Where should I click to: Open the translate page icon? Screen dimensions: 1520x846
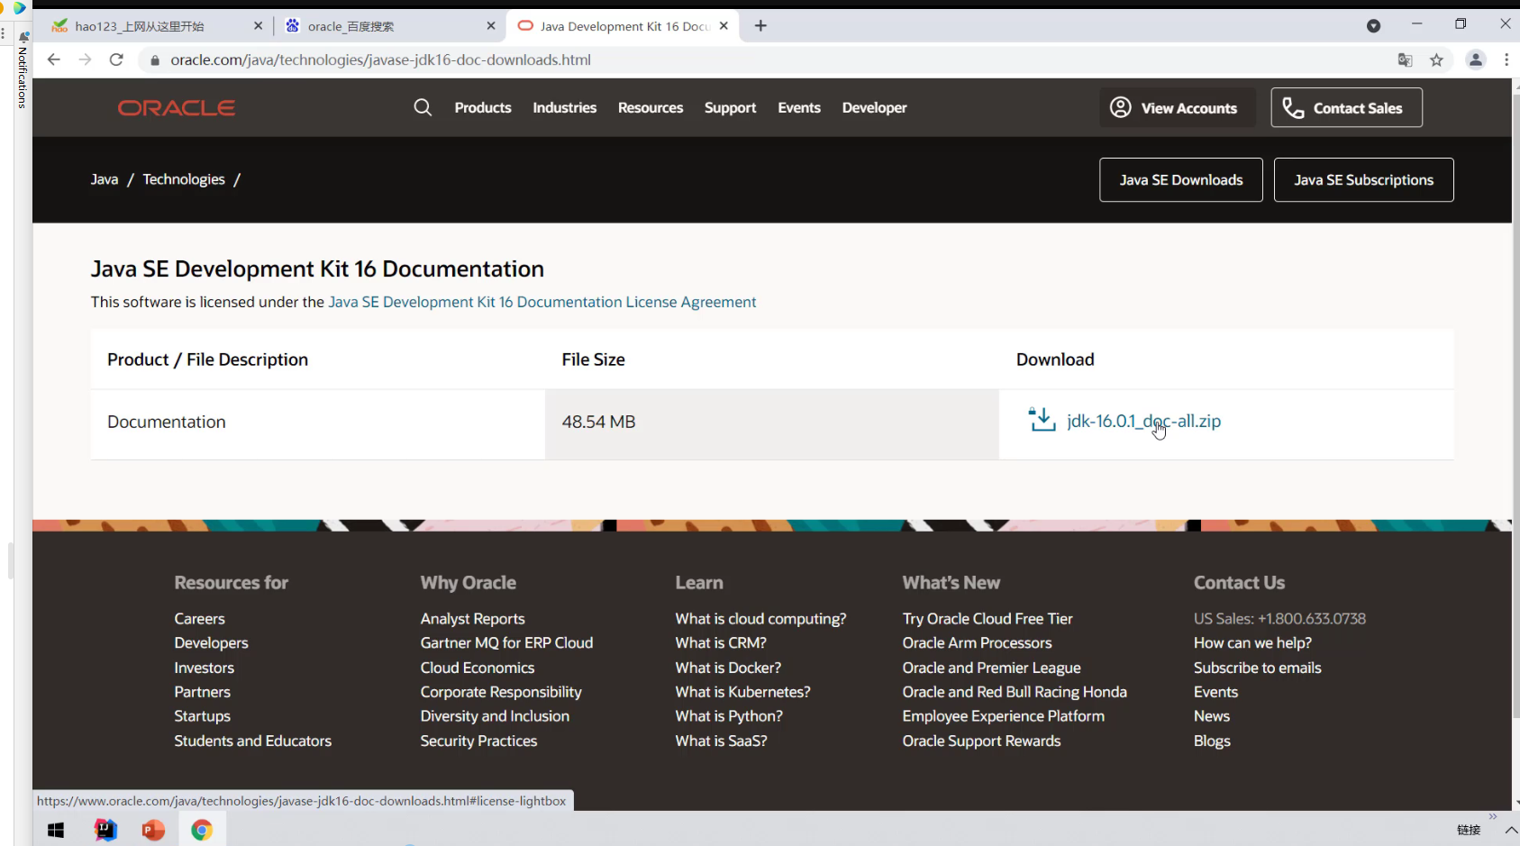click(x=1405, y=60)
